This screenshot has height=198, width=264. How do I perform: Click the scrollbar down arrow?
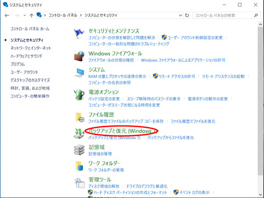coord(260,195)
